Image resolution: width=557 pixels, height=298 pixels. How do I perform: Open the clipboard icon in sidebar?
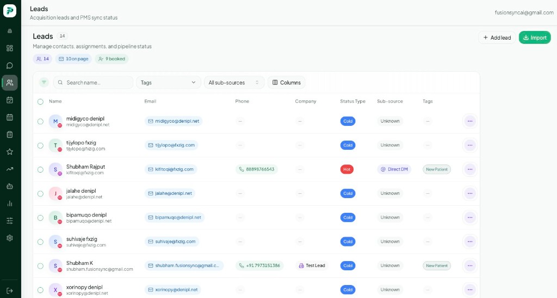click(10, 134)
